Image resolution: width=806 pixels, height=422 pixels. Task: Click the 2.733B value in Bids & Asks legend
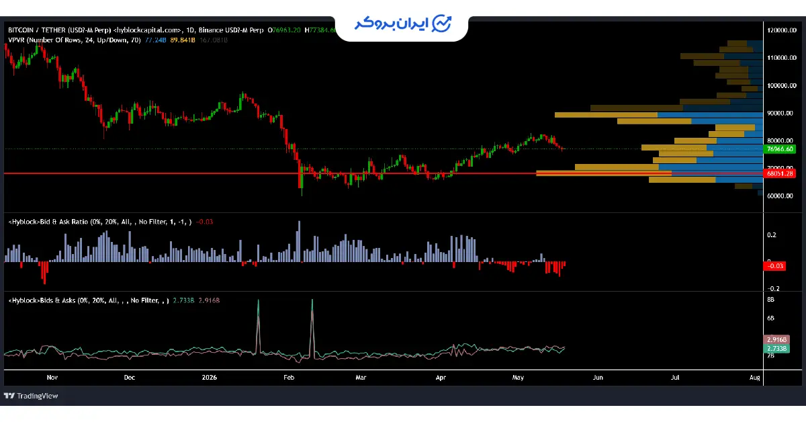[x=183, y=301]
